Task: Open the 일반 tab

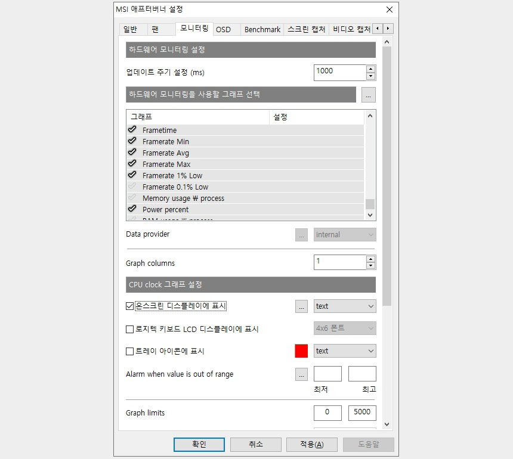Action: click(133, 29)
